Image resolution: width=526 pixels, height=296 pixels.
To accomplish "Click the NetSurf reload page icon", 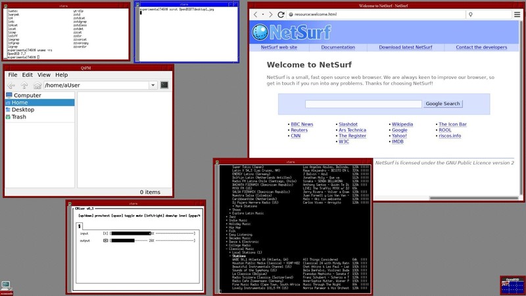I will point(281,14).
